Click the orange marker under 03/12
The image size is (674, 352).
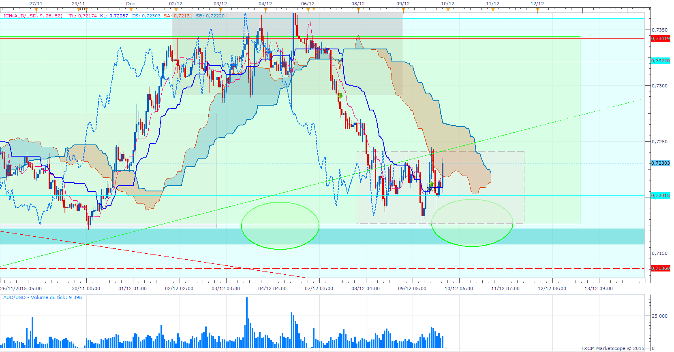coord(220,10)
